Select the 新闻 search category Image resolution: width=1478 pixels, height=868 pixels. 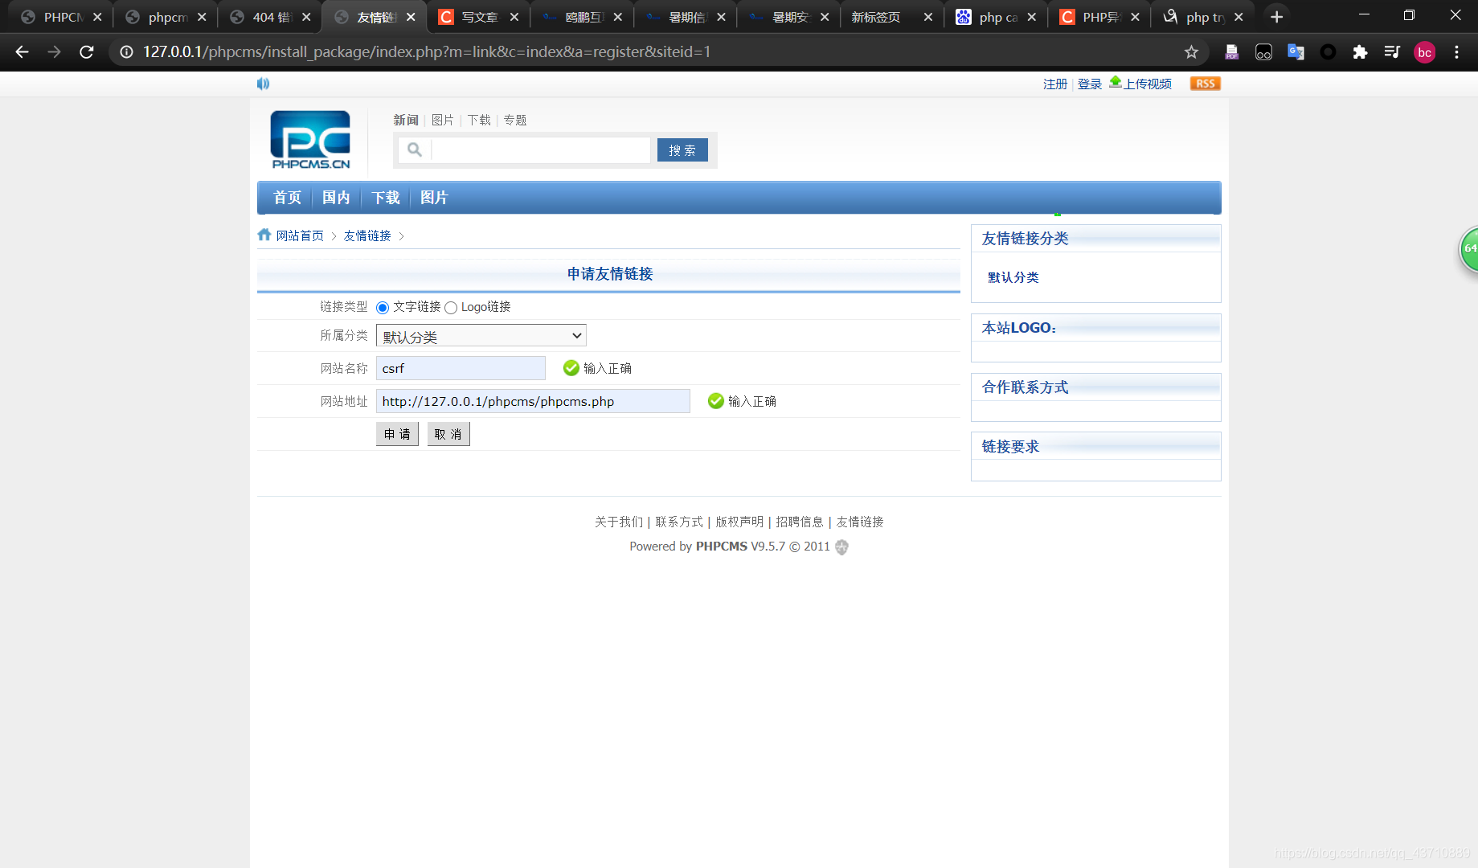[x=406, y=120]
